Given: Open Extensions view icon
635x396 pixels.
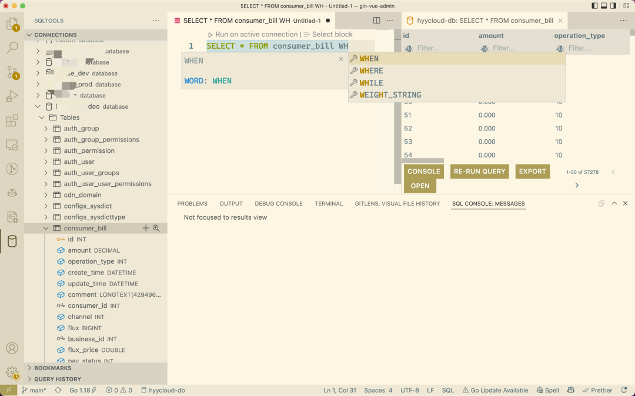Looking at the screenshot, I should [x=12, y=121].
